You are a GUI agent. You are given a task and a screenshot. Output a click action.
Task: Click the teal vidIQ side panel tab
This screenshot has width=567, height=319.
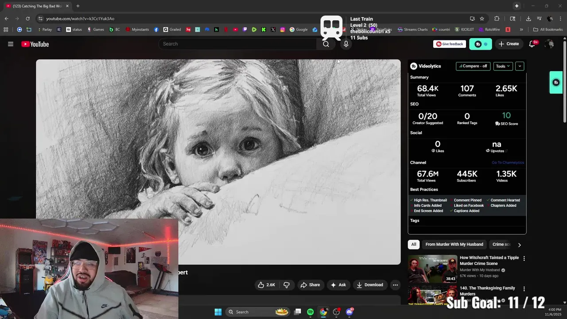tap(556, 82)
